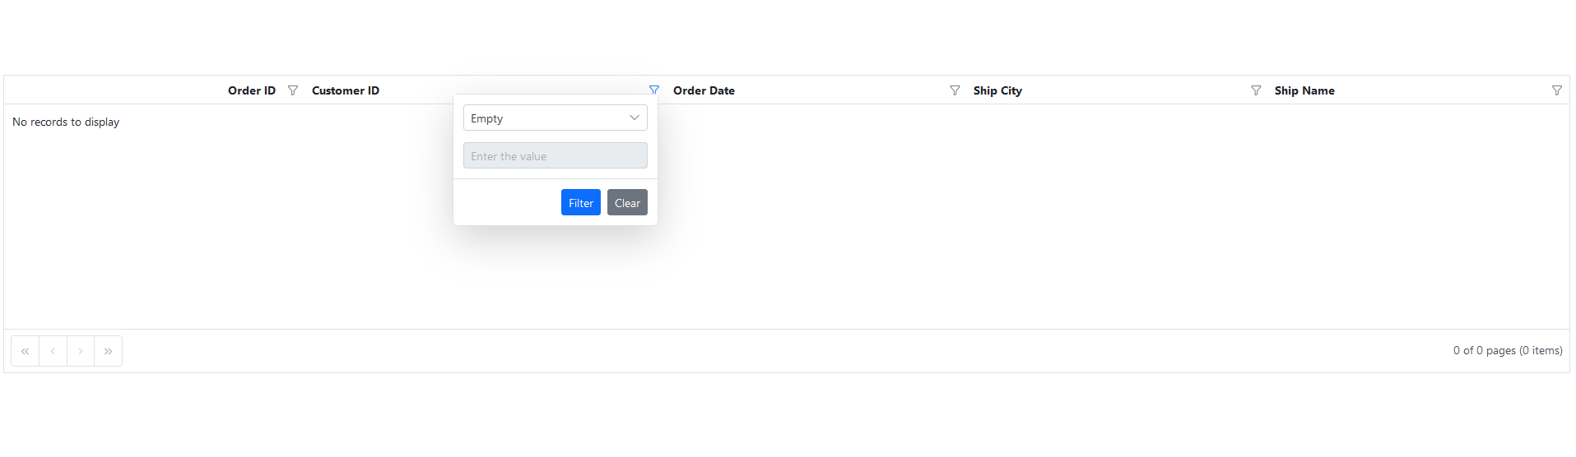This screenshot has width=1576, height=457.
Task: Click the 0 of 0 pages pager info
Action: pyautogui.click(x=1508, y=350)
